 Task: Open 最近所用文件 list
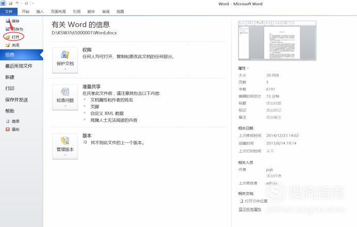19,66
